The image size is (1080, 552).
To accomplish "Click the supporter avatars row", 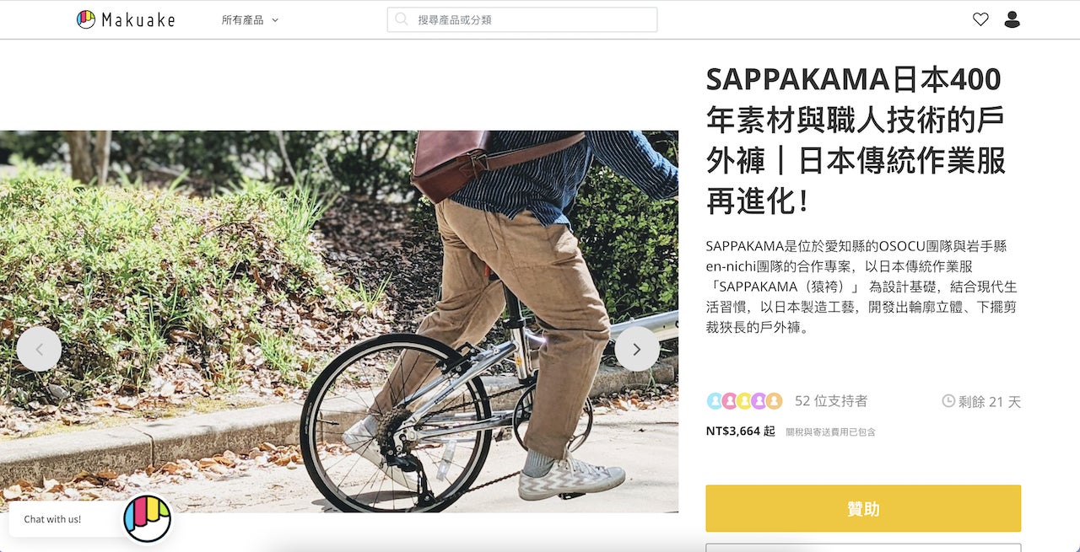I will pyautogui.click(x=745, y=401).
